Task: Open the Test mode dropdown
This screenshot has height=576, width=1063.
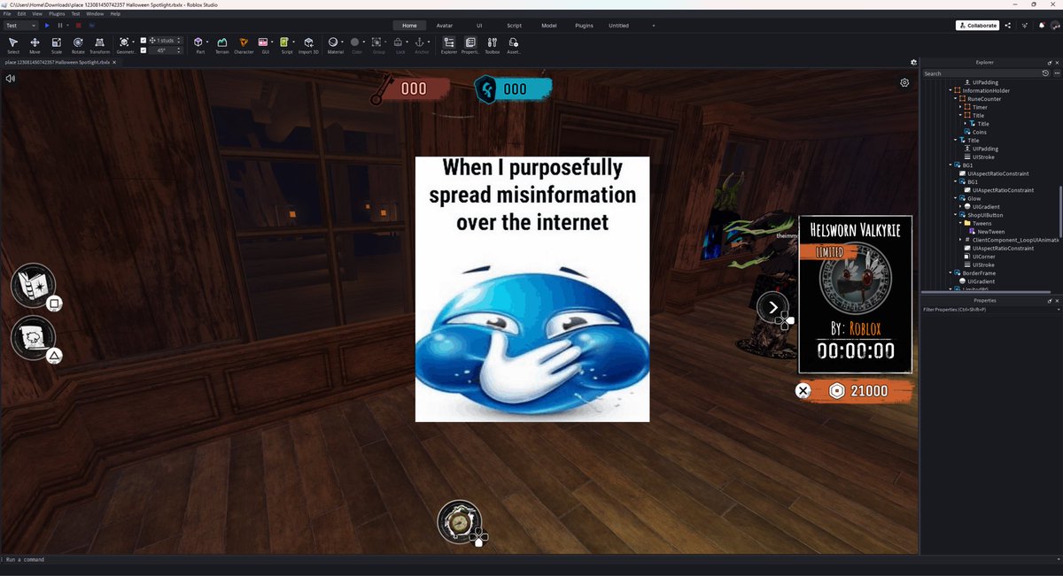Action: pyautogui.click(x=21, y=26)
